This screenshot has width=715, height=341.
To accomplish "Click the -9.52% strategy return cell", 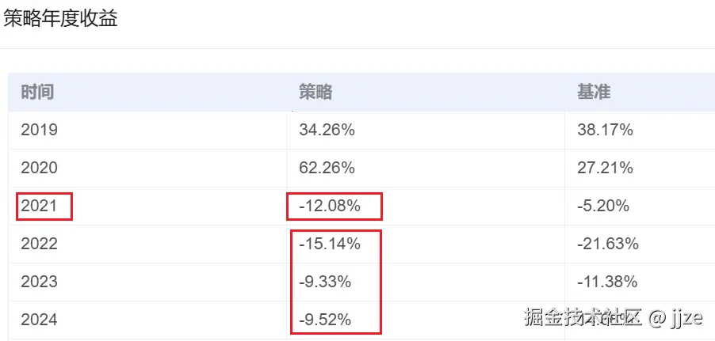I will click(x=325, y=320).
